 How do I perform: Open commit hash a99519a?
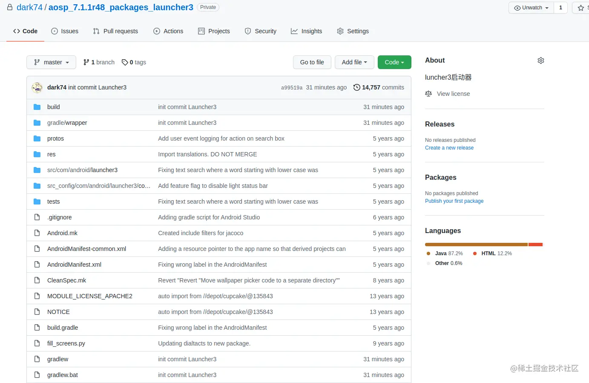click(292, 88)
